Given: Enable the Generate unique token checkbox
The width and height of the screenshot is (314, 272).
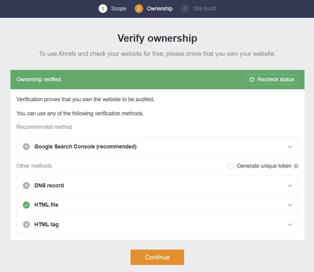Looking at the screenshot, I should click(x=231, y=166).
